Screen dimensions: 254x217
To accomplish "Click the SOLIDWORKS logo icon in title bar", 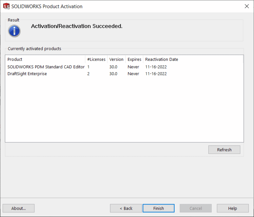I will tap(6, 6).
